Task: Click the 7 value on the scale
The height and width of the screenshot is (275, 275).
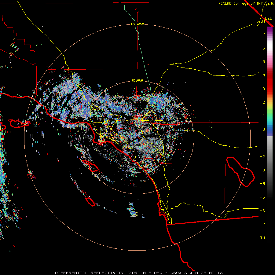Action: coord(264,34)
